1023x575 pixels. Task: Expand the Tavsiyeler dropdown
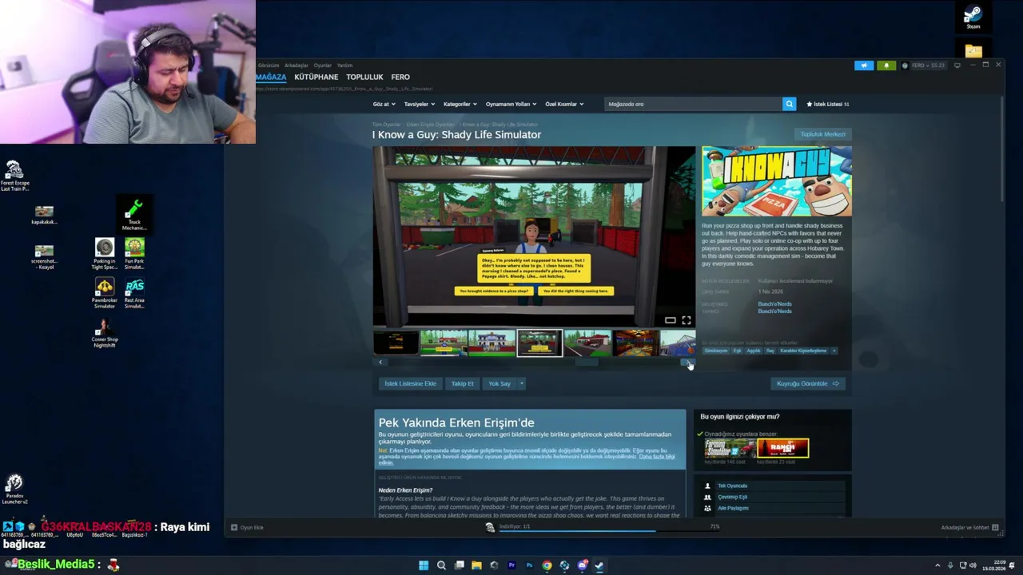pos(419,104)
